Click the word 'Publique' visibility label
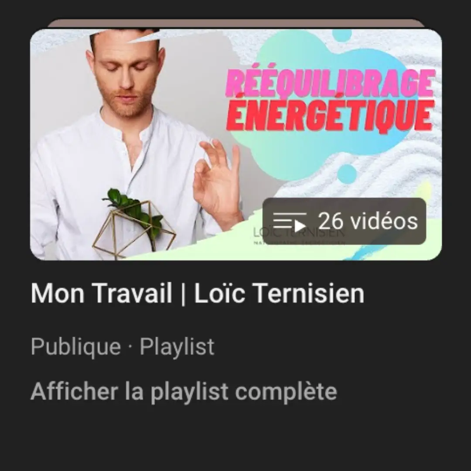Image resolution: width=471 pixels, height=471 pixels. point(76,347)
